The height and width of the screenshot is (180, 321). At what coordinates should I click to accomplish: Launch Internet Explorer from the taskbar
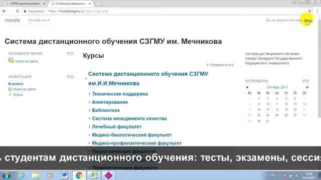click(x=21, y=175)
